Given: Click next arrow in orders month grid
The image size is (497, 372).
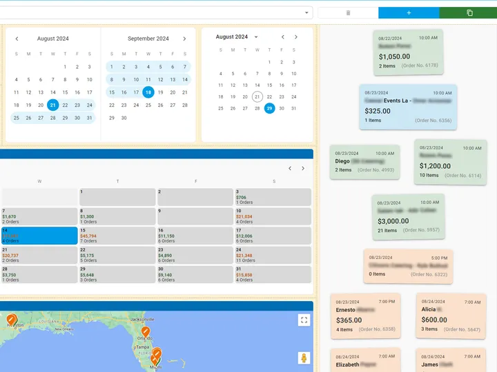Looking at the screenshot, I should [303, 168].
